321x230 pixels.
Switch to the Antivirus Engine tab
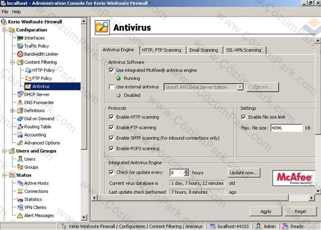tap(118, 50)
